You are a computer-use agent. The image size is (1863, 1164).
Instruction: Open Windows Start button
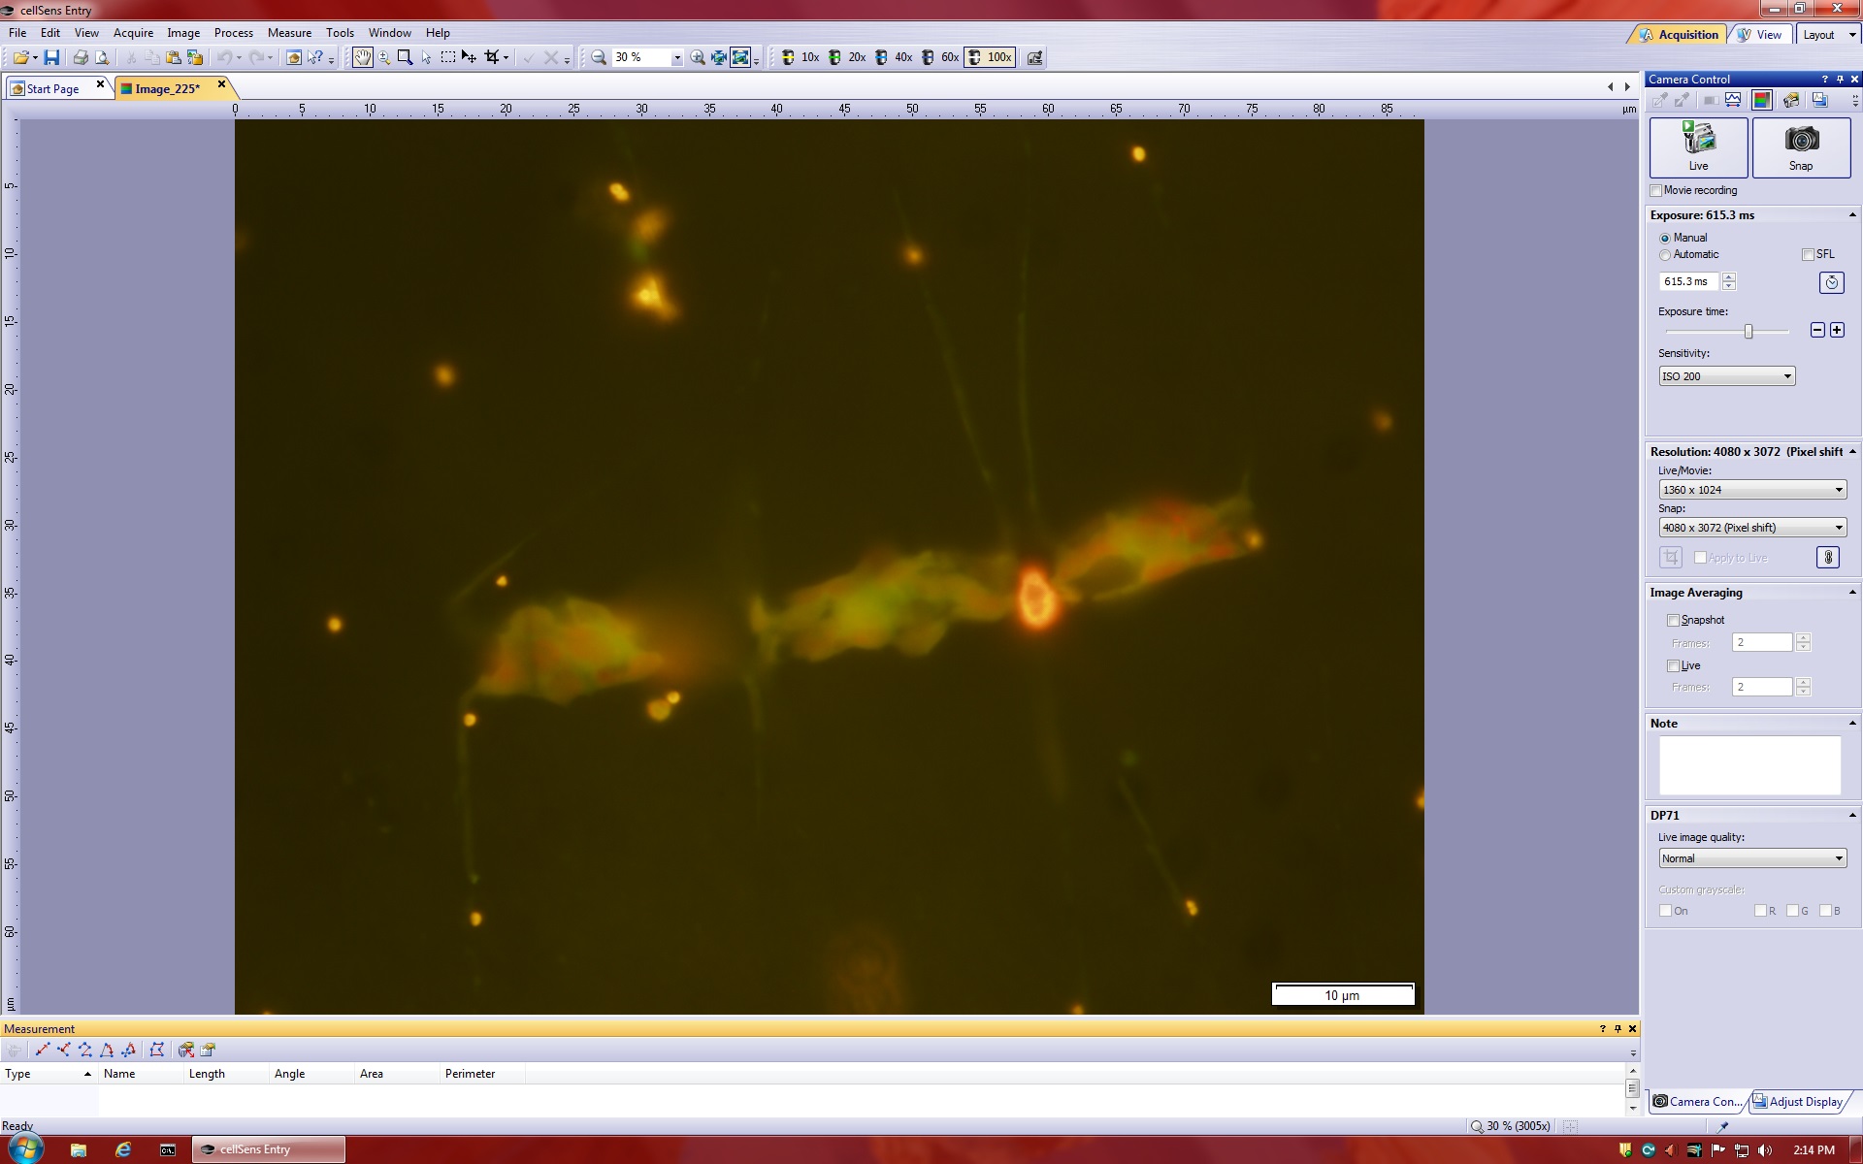(26, 1149)
